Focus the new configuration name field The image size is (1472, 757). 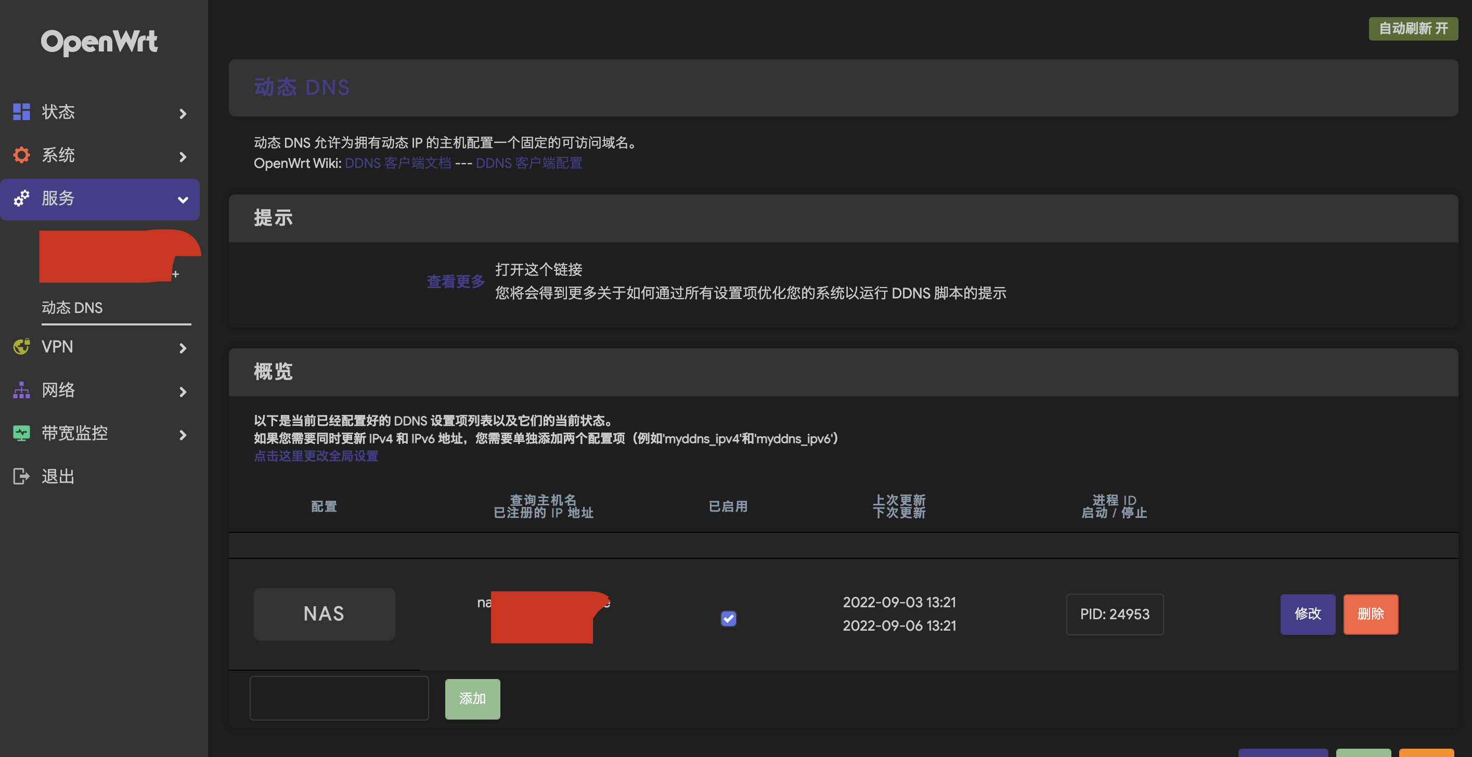[x=339, y=698]
